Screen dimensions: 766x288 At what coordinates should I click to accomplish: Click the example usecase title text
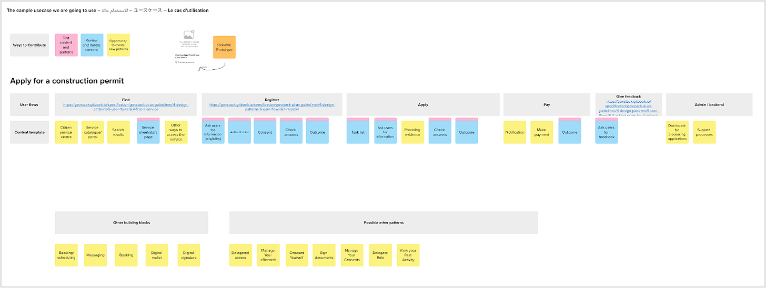pos(107,10)
